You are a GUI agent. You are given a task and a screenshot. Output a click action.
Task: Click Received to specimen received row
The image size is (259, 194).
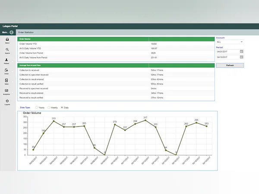click(x=116, y=88)
